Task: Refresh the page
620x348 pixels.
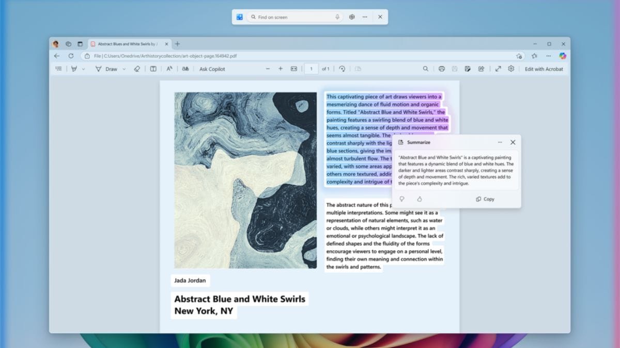Action: coord(71,56)
